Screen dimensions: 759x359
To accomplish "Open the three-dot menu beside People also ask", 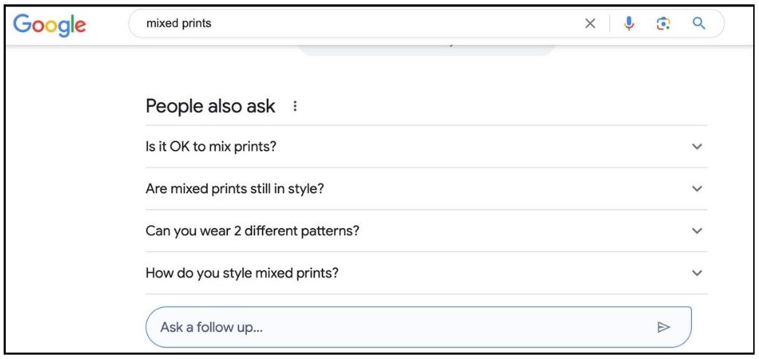I will 295,106.
